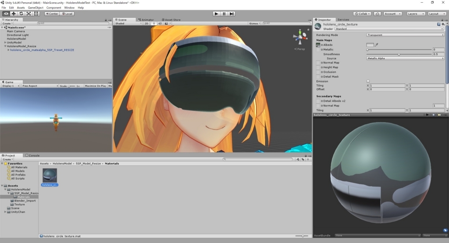
Task: Pick Albedo color with eyedropper
Action: point(377,45)
